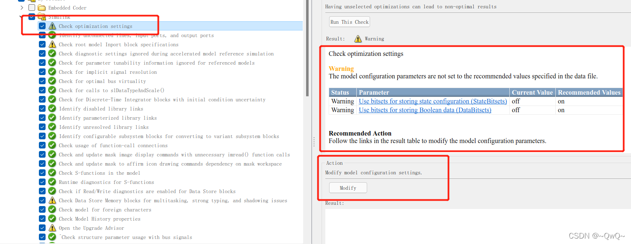Viewport: 631px width, 244px height.
Task: Click pass icon of Identify disabled library links
Action: tap(52, 108)
